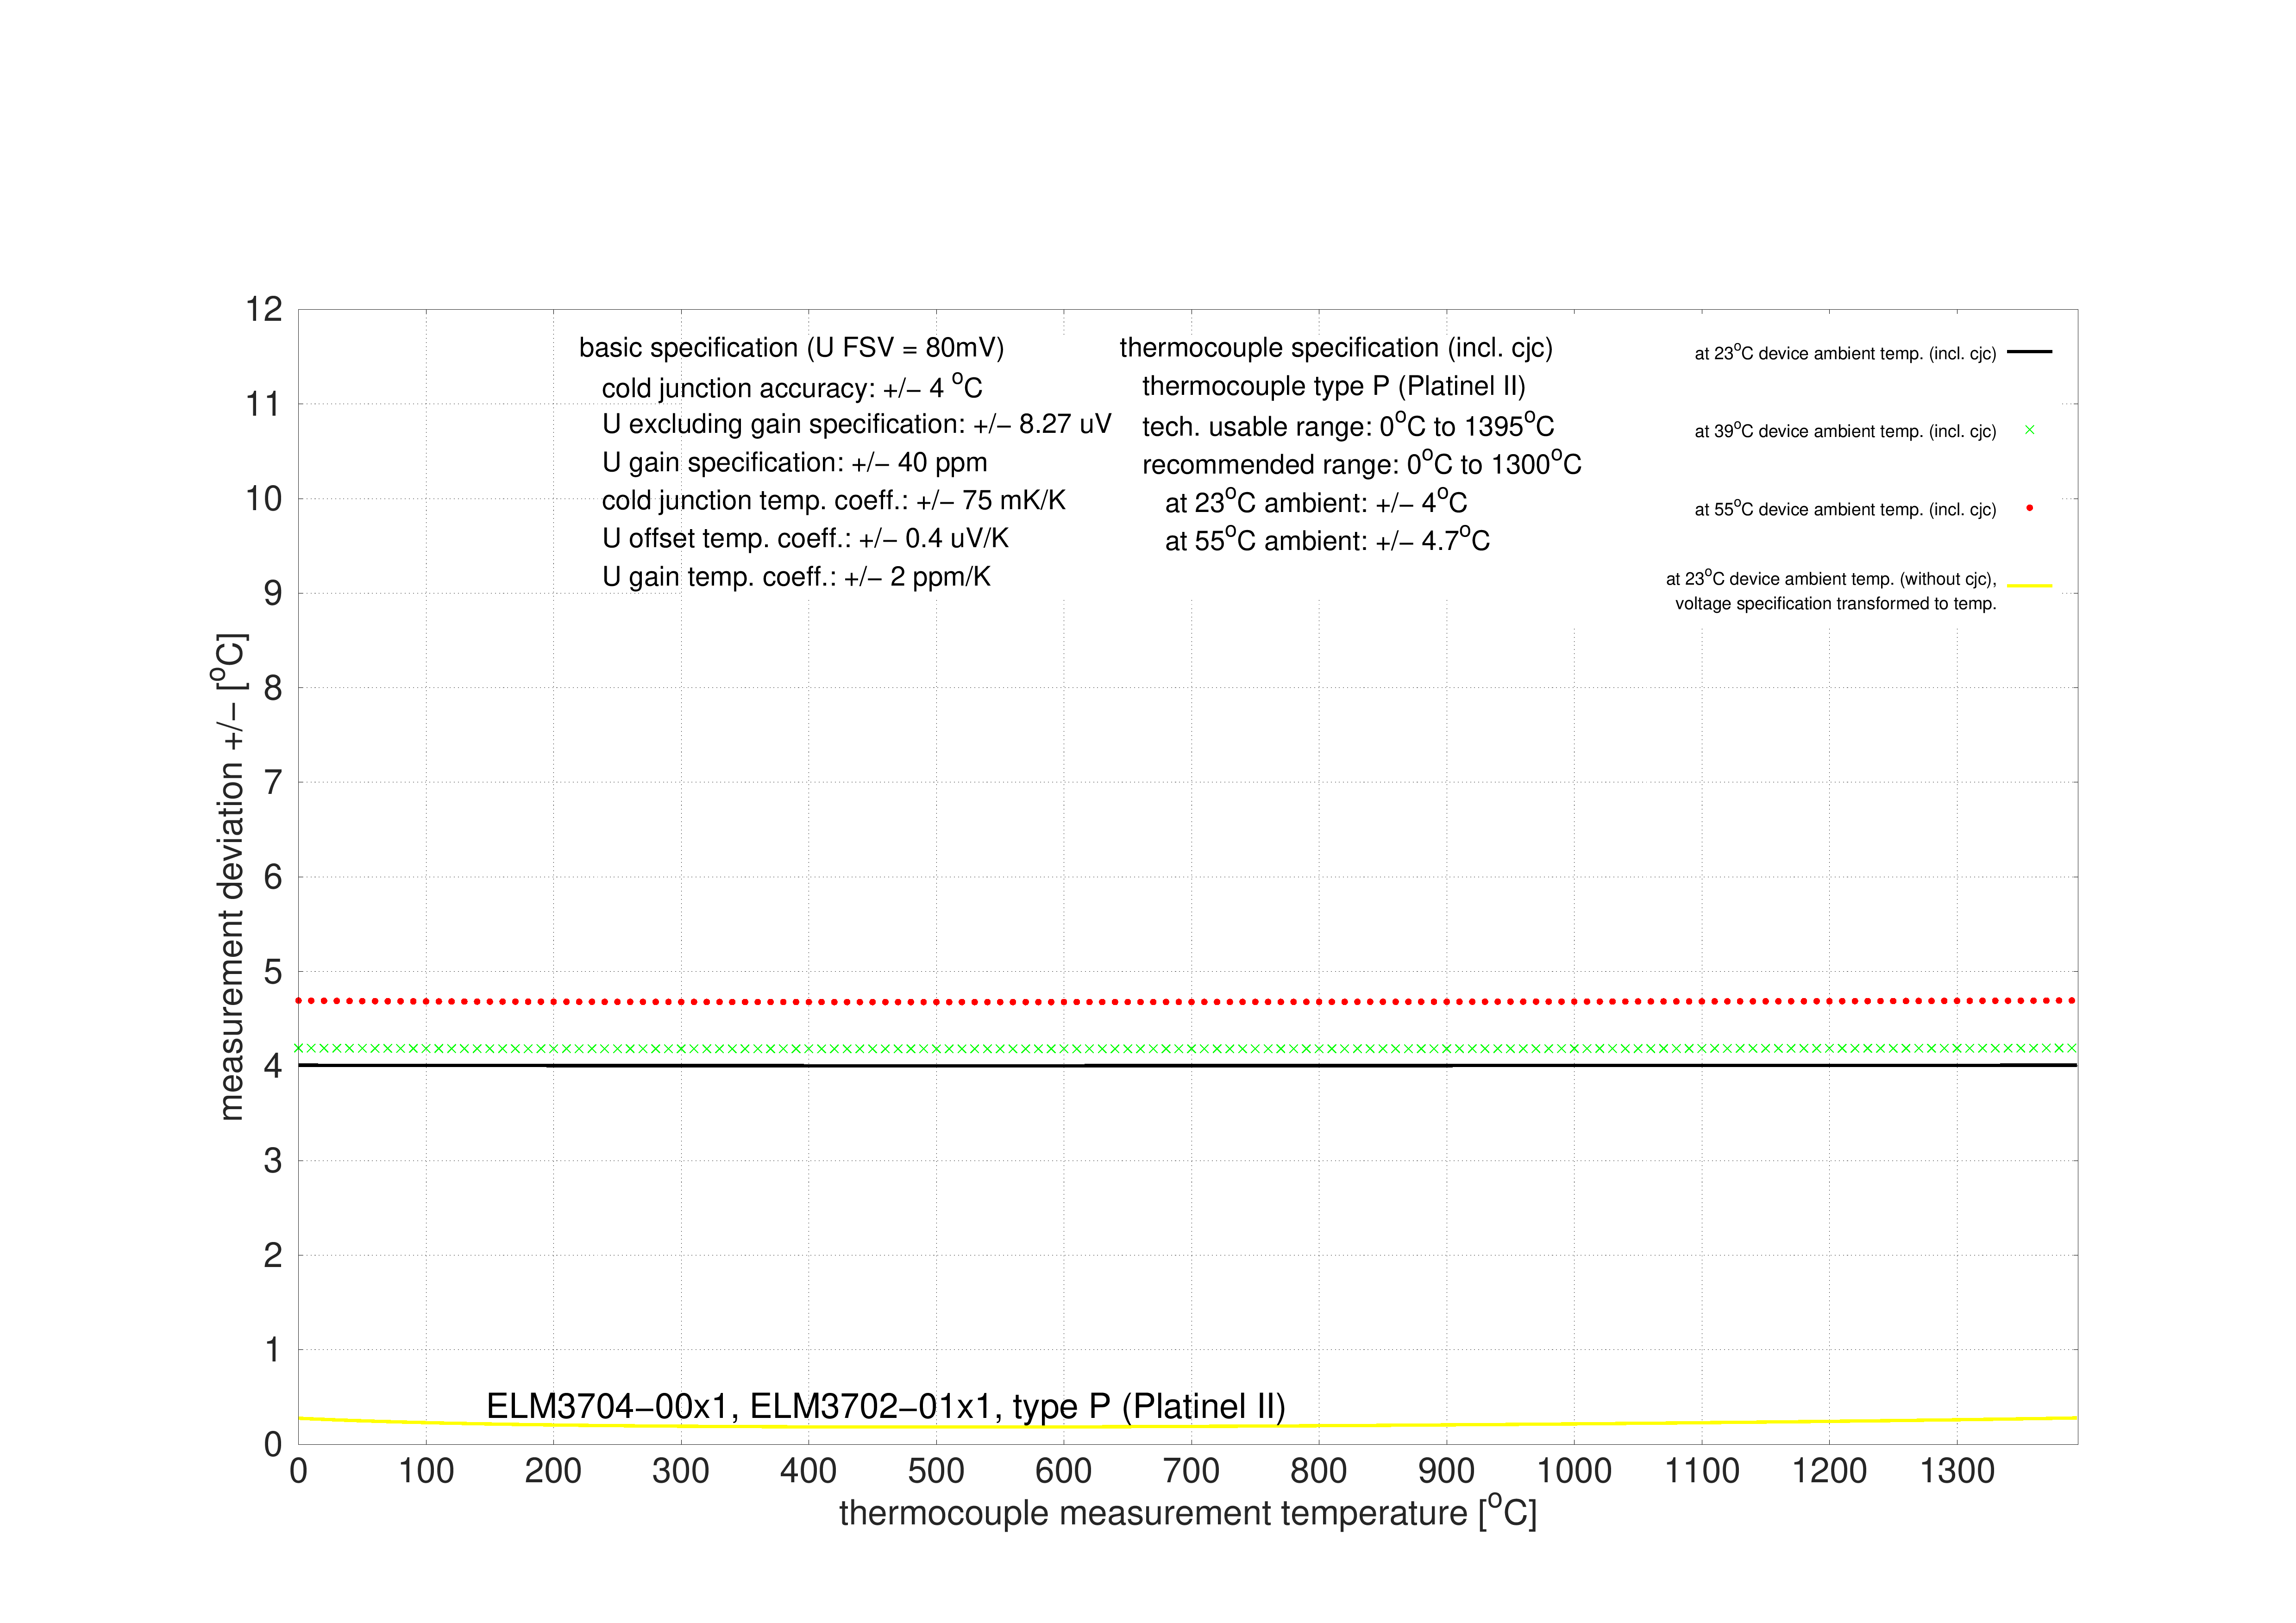Image resolution: width=2296 pixels, height=1623 pixels.
Task: Click 'recommended range: 0°C to 1300°C'
Action: 1362,463
